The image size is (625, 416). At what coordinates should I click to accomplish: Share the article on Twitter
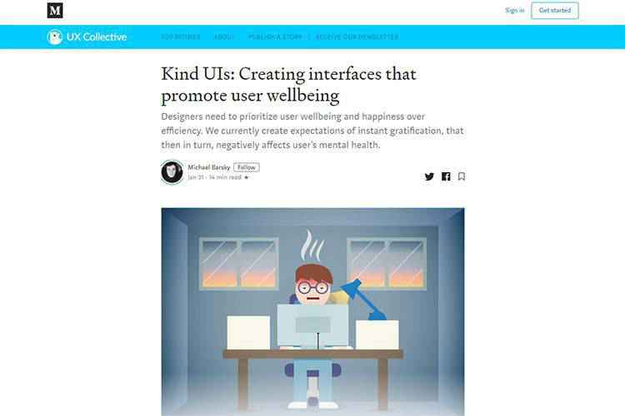click(429, 176)
